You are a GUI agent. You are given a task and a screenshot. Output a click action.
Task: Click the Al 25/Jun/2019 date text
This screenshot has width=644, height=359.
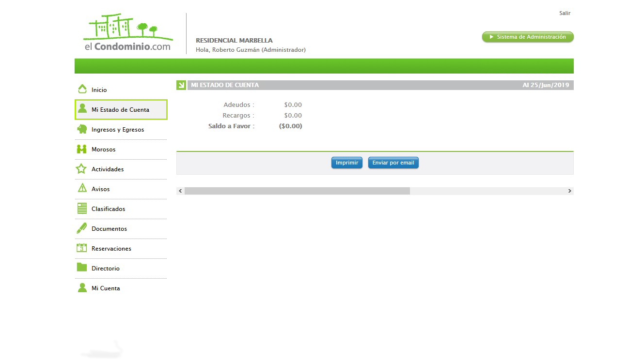[x=546, y=85]
